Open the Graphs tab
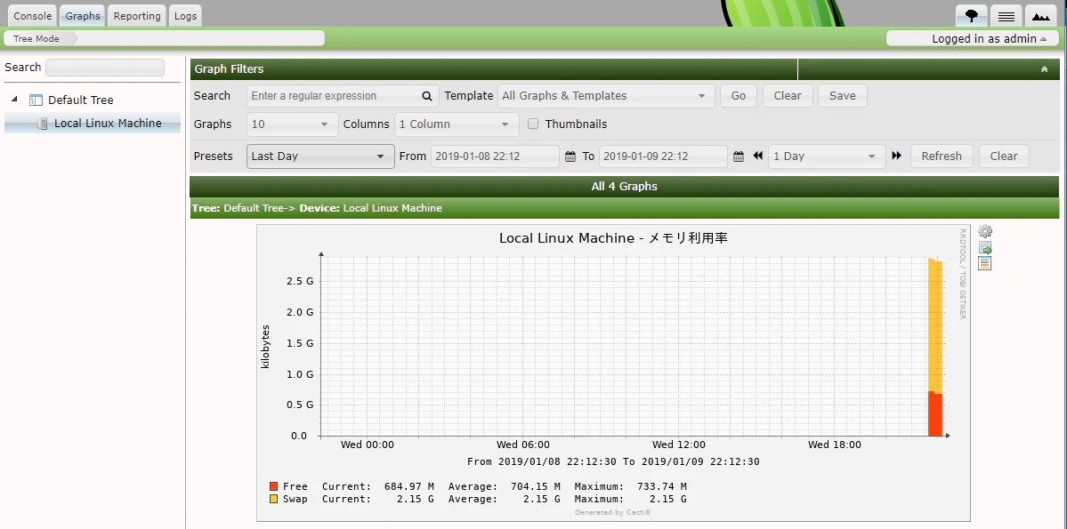The height and width of the screenshot is (529, 1067). point(83,16)
